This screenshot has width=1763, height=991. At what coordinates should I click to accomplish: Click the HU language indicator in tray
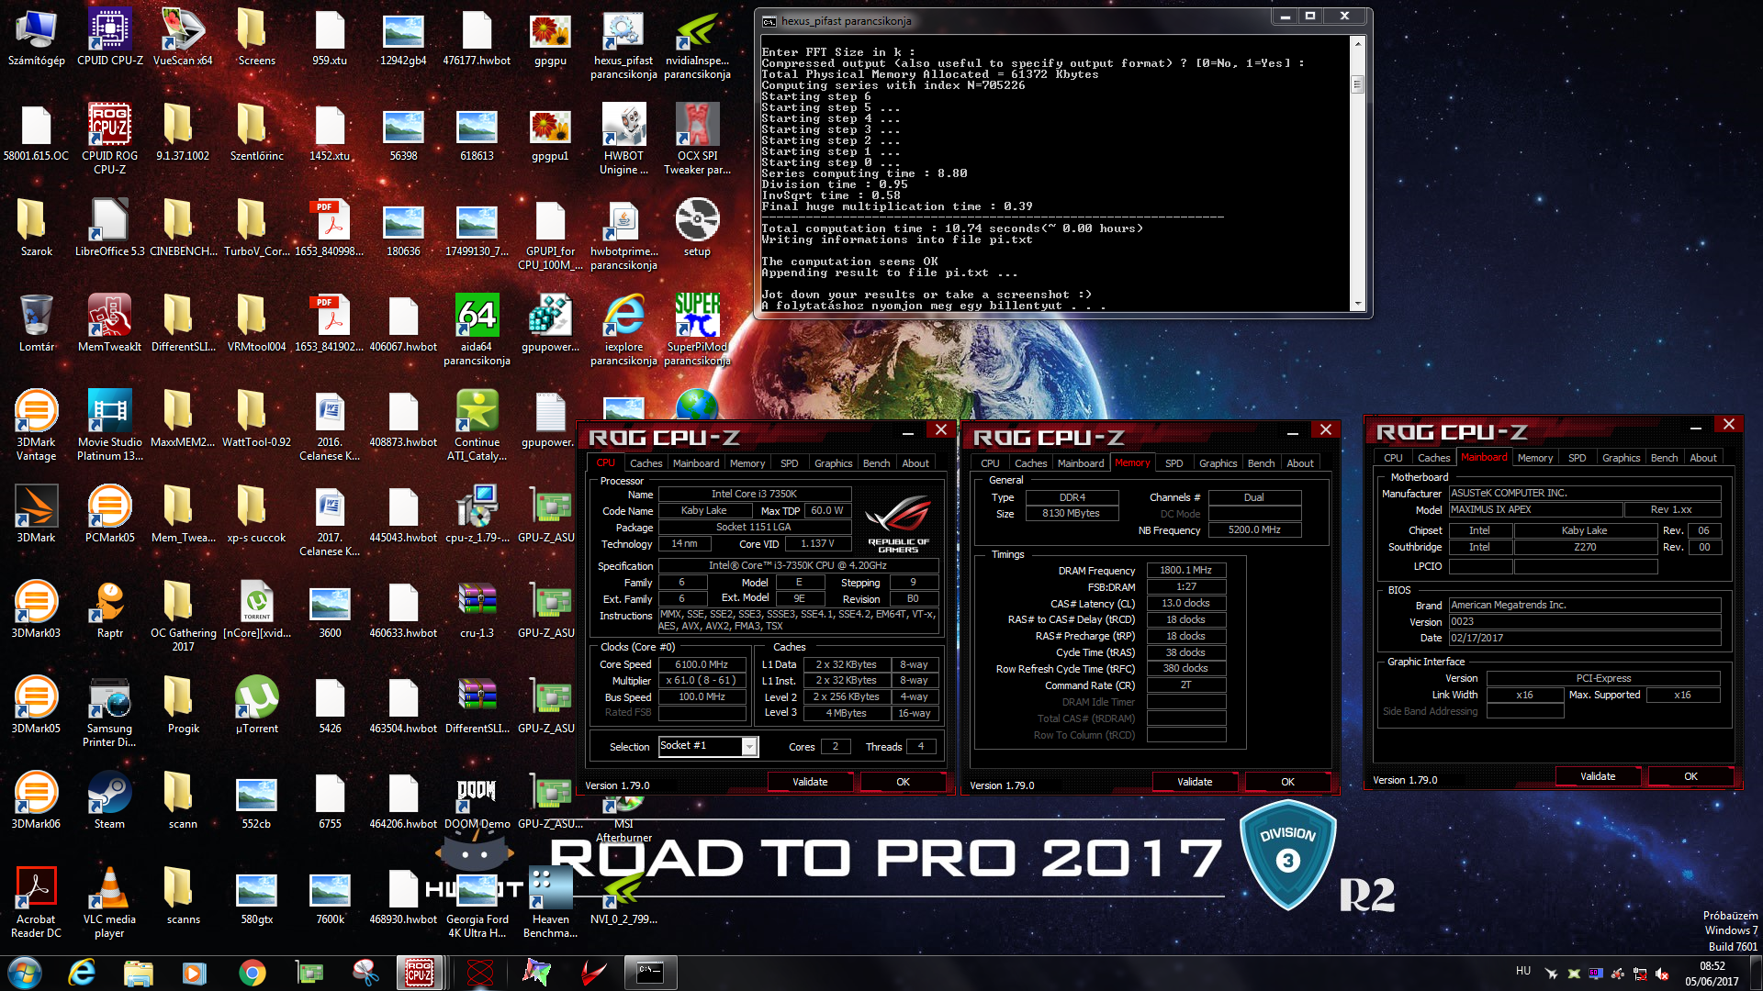point(1523,971)
